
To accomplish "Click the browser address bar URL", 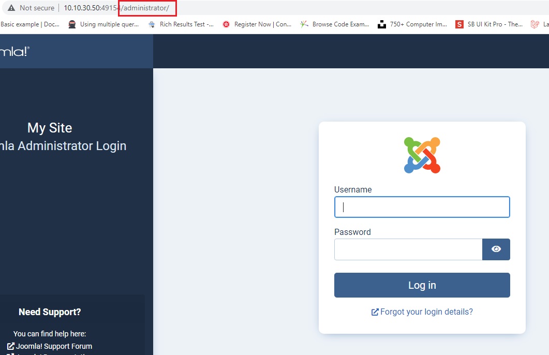I will coord(116,8).
